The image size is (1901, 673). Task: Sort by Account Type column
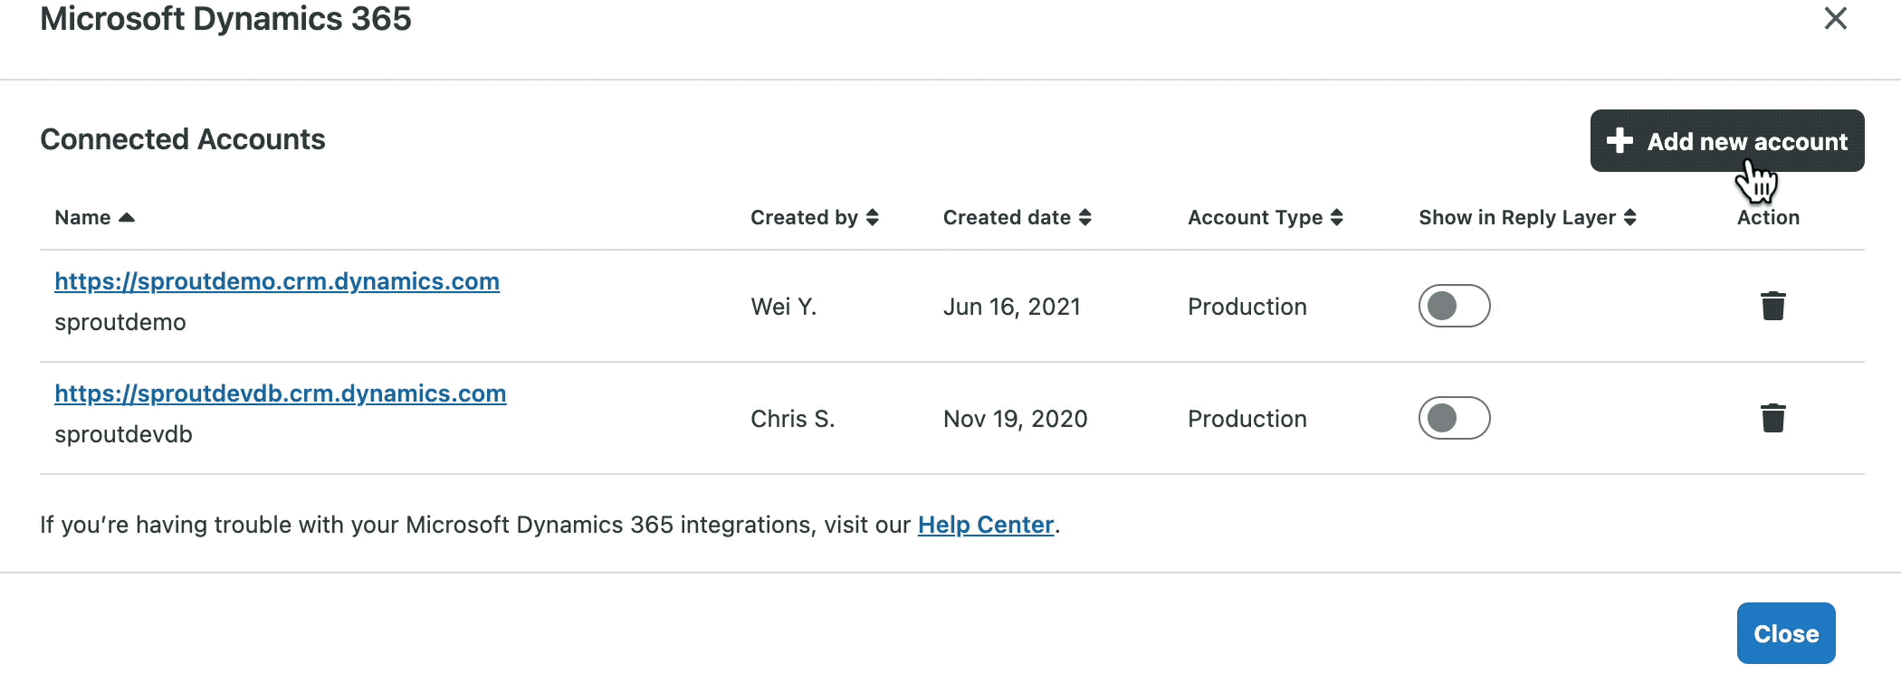pyautogui.click(x=1265, y=218)
